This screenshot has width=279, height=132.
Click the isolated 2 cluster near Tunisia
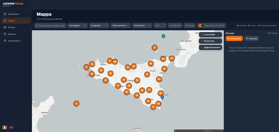[76, 103]
